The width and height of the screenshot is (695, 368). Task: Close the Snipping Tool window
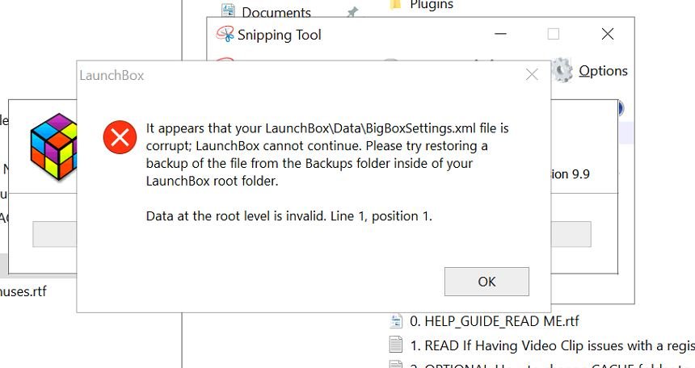tap(607, 34)
